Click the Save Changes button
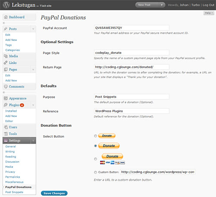The image size is (216, 197). click(54, 193)
